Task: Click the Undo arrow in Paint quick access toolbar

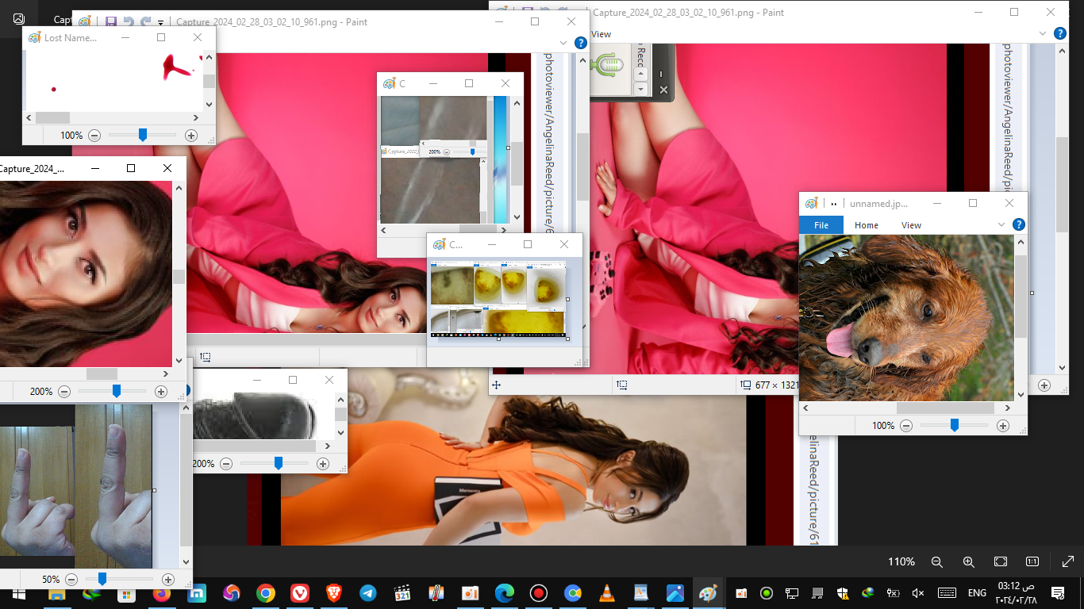Action: click(129, 22)
